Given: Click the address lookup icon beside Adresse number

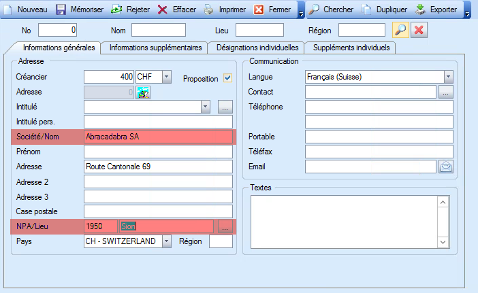Looking at the screenshot, I should (143, 92).
